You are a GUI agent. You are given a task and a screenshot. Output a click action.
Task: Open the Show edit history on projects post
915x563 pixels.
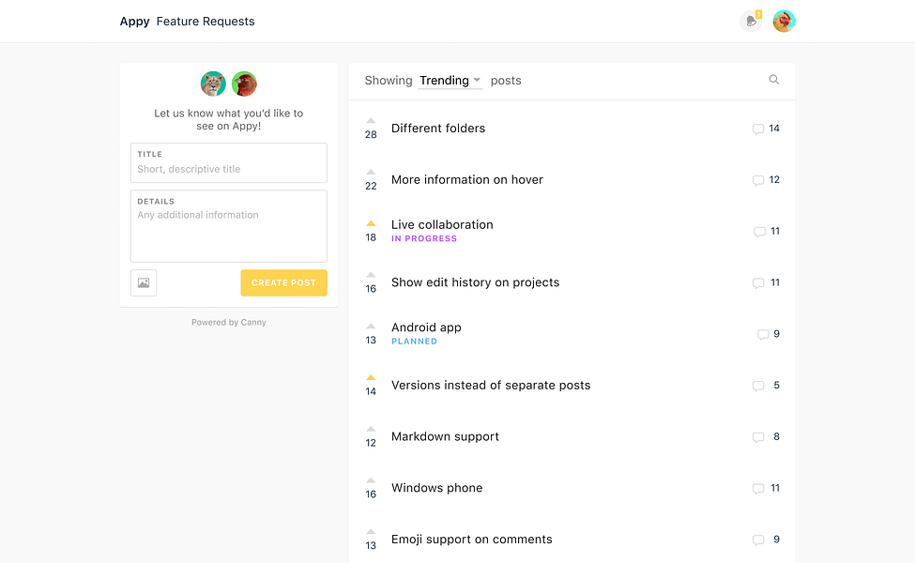coord(475,282)
